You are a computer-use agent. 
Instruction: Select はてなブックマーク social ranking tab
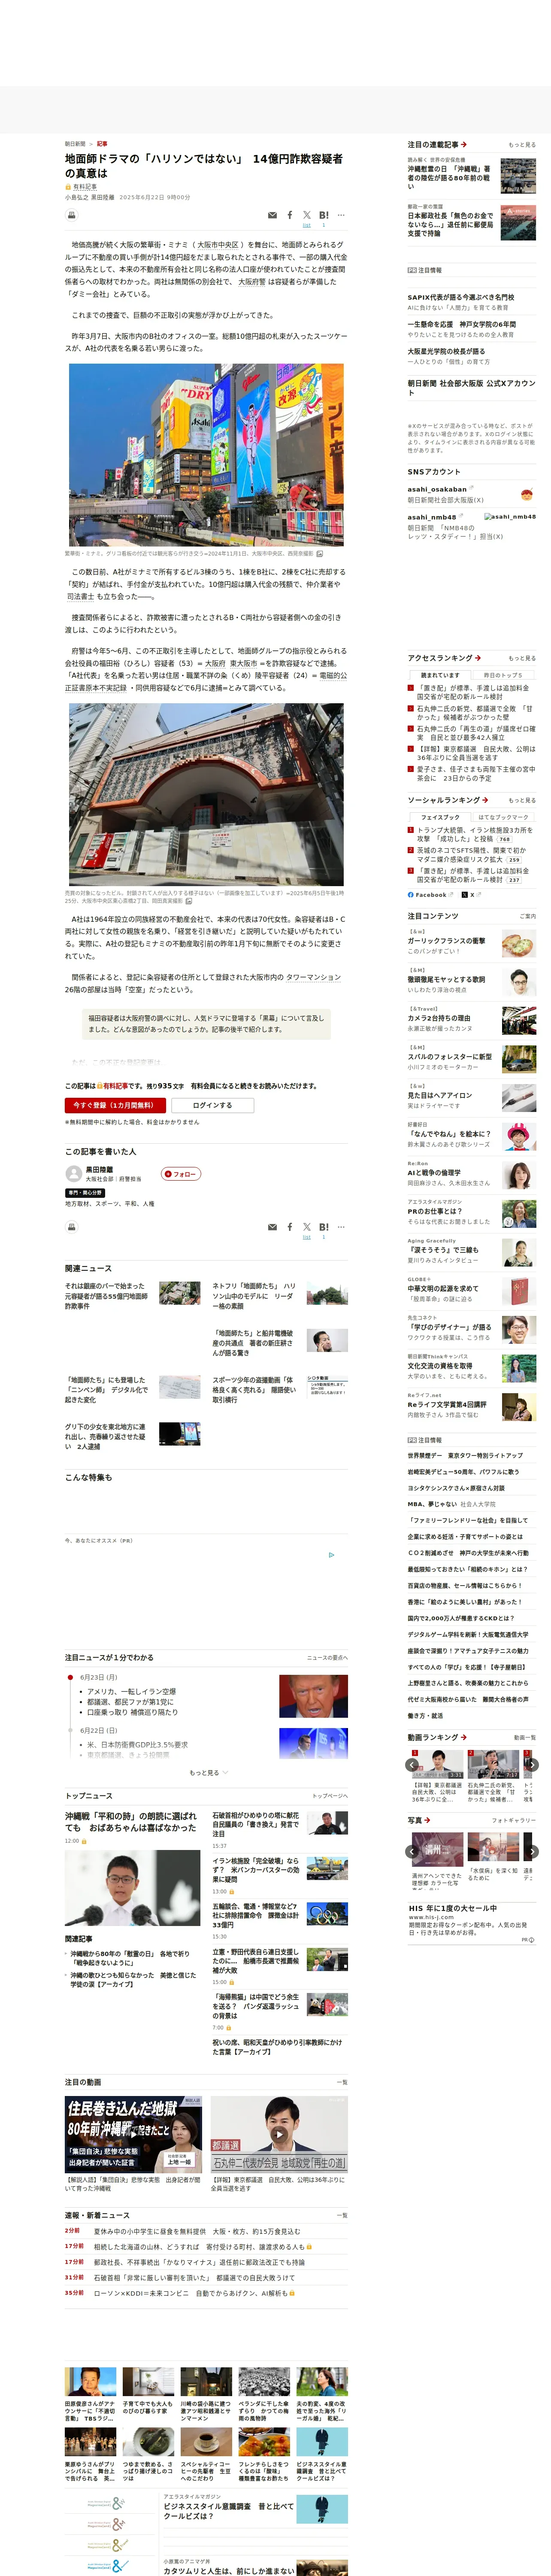pyautogui.click(x=503, y=817)
